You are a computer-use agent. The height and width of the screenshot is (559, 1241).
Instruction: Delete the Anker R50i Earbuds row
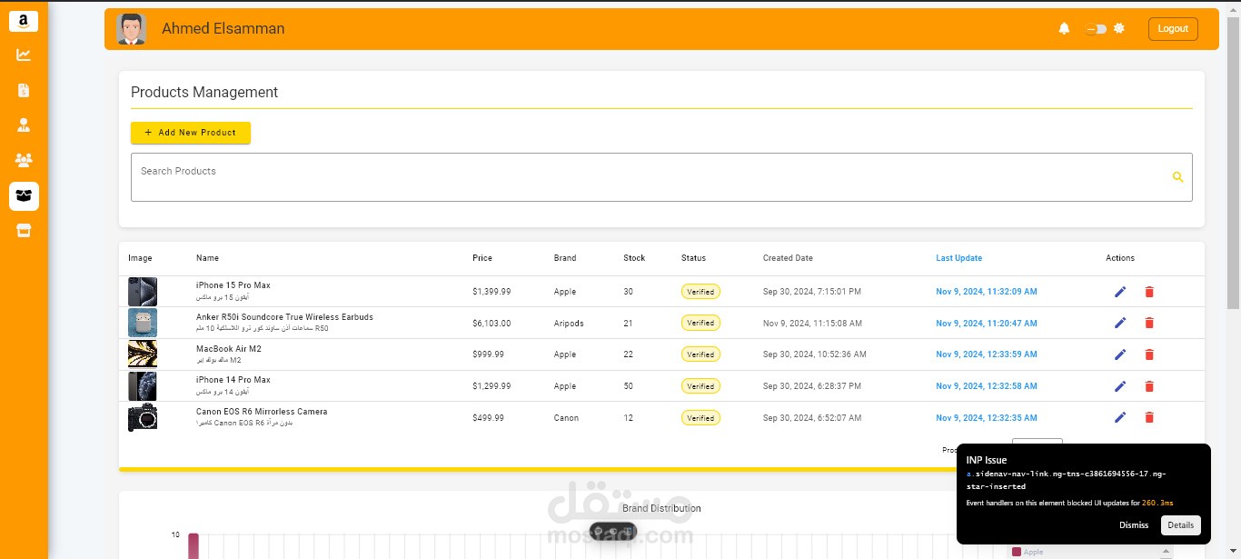coord(1149,323)
